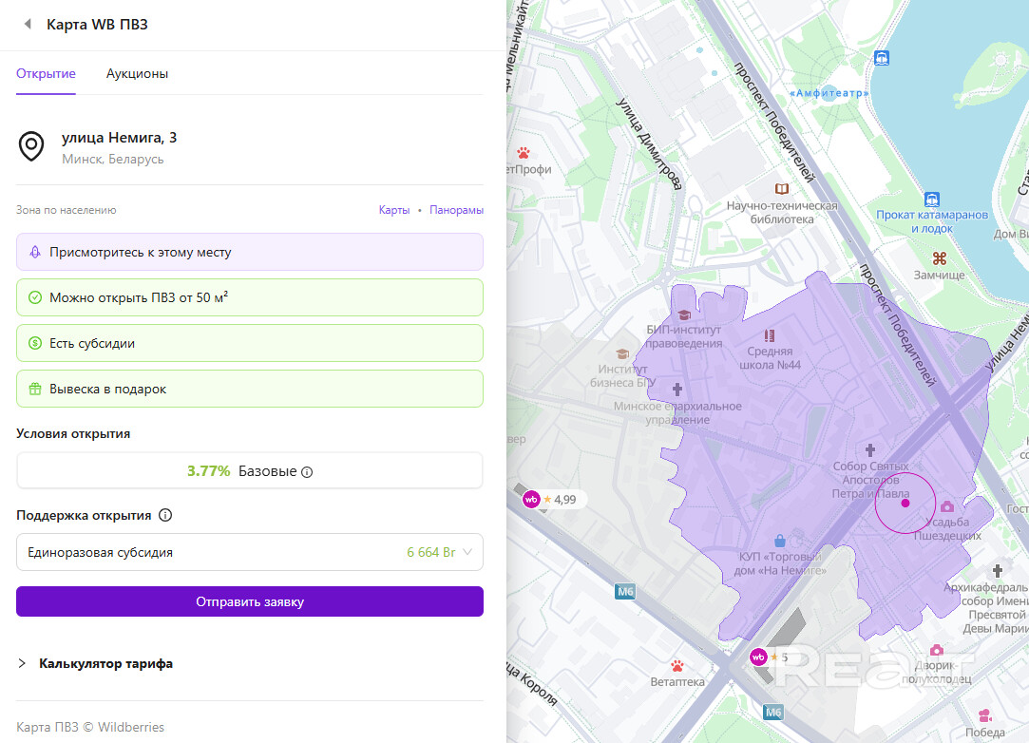Viewport: 1029px width, 743px height.
Task: Click the КУП Торговый дом shopping icon
Action: pos(780,541)
